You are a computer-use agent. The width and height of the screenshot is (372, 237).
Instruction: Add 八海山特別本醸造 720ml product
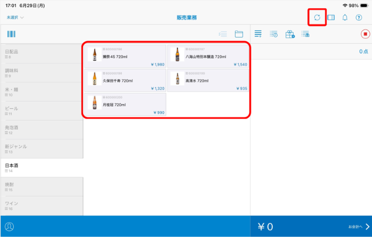[x=208, y=57]
